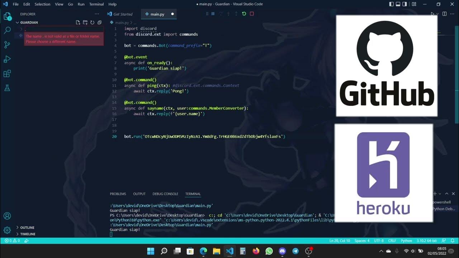Create a new file in GUARDIAN
Viewport: 459px width, 258px height.
pyautogui.click(x=78, y=23)
